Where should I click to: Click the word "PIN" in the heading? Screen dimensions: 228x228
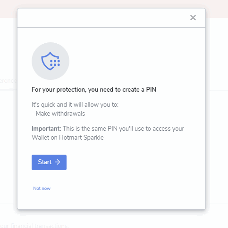coord(151,90)
